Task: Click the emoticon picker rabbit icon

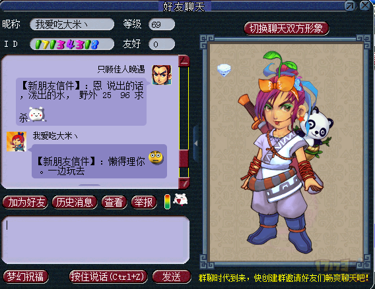Action: coord(180,200)
